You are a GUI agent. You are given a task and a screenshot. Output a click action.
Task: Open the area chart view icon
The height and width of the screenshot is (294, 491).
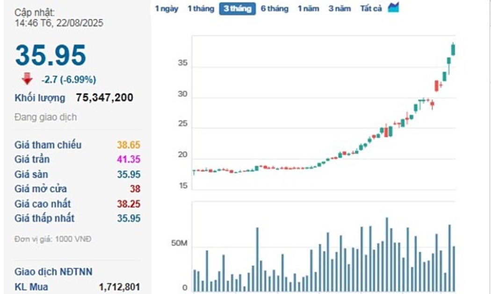[x=393, y=8]
